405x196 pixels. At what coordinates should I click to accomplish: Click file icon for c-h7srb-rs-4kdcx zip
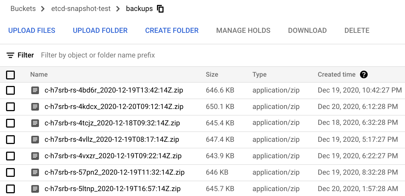(35, 107)
